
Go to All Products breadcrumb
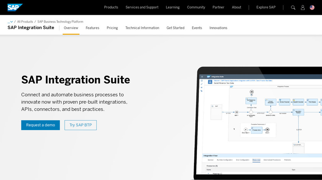coord(25,22)
